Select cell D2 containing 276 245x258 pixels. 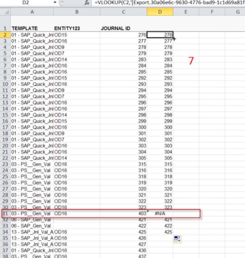coord(160,35)
